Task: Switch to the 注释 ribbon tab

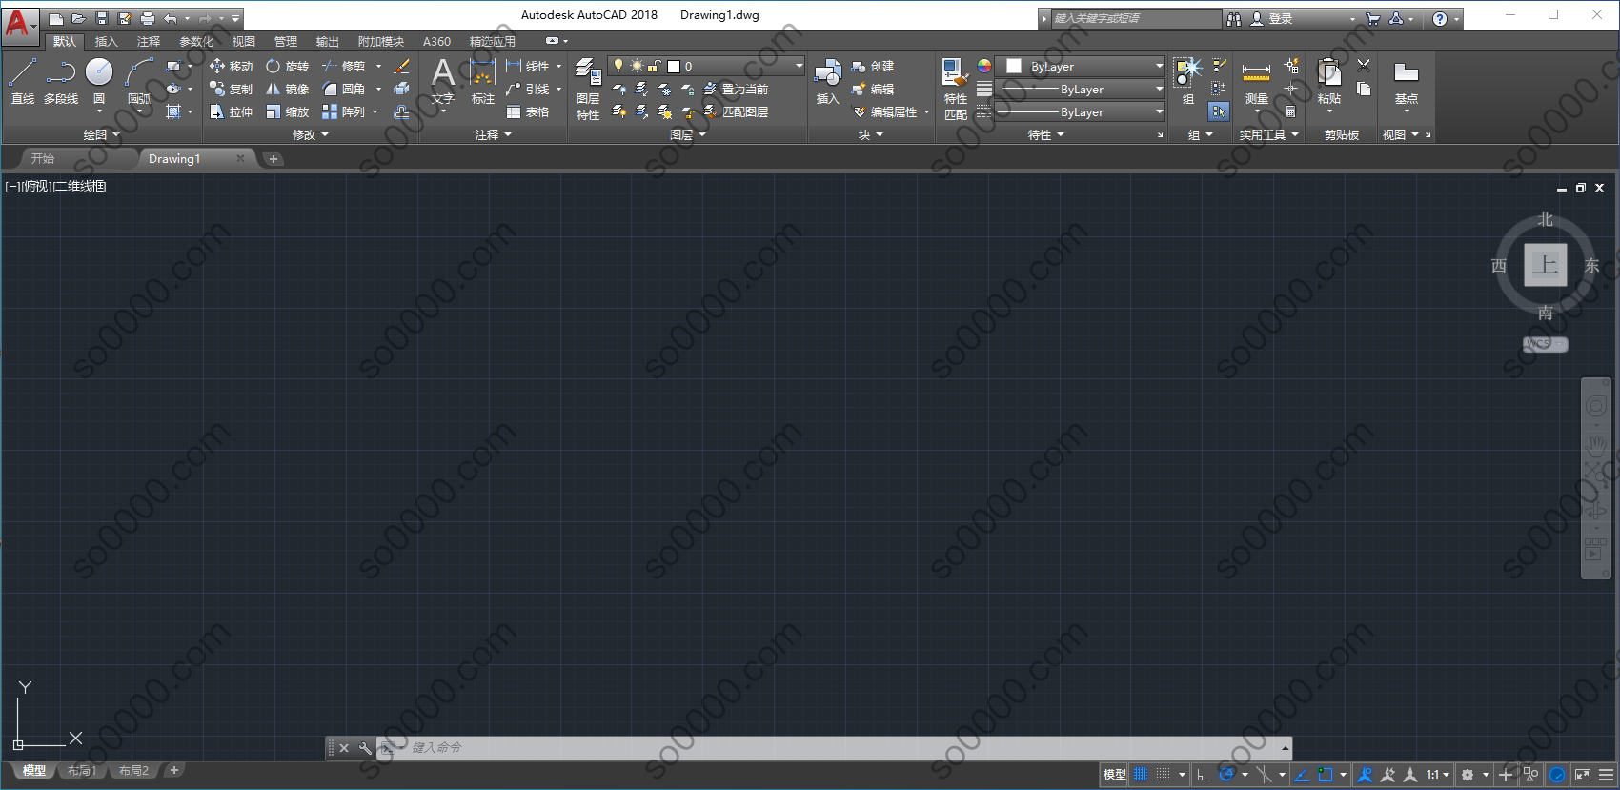Action: 148,41
